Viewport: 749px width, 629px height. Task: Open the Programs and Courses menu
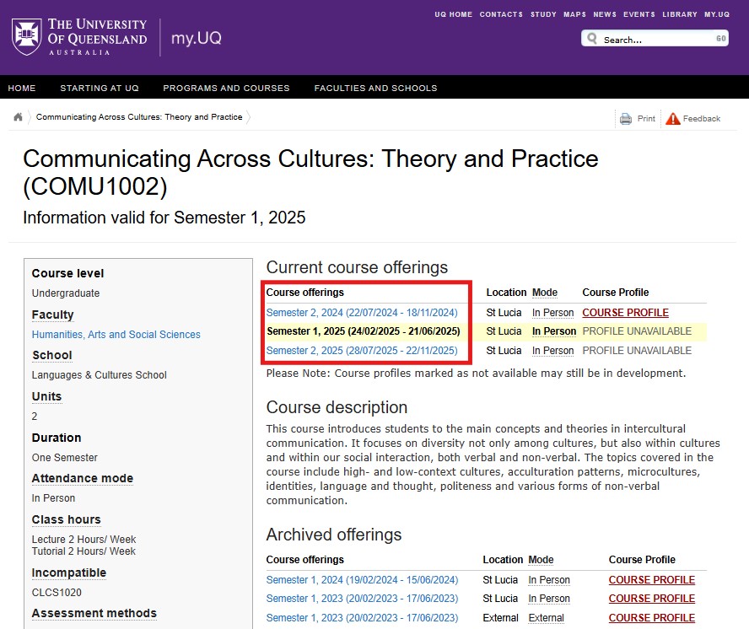click(226, 88)
